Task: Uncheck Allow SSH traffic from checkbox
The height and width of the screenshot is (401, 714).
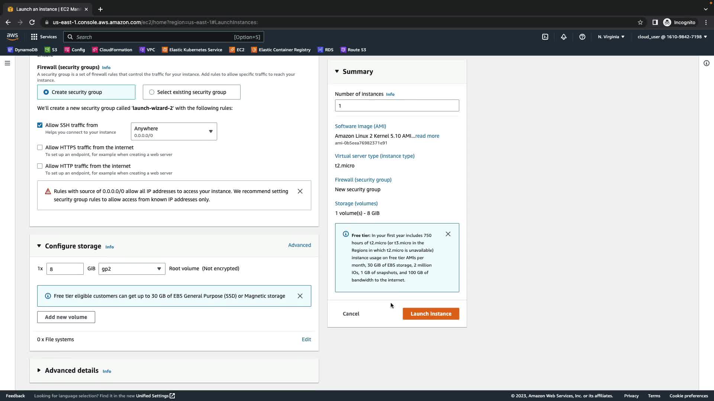Action: coord(40,125)
